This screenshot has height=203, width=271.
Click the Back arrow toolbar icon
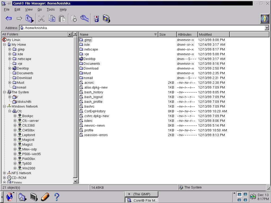click(x=9, y=19)
